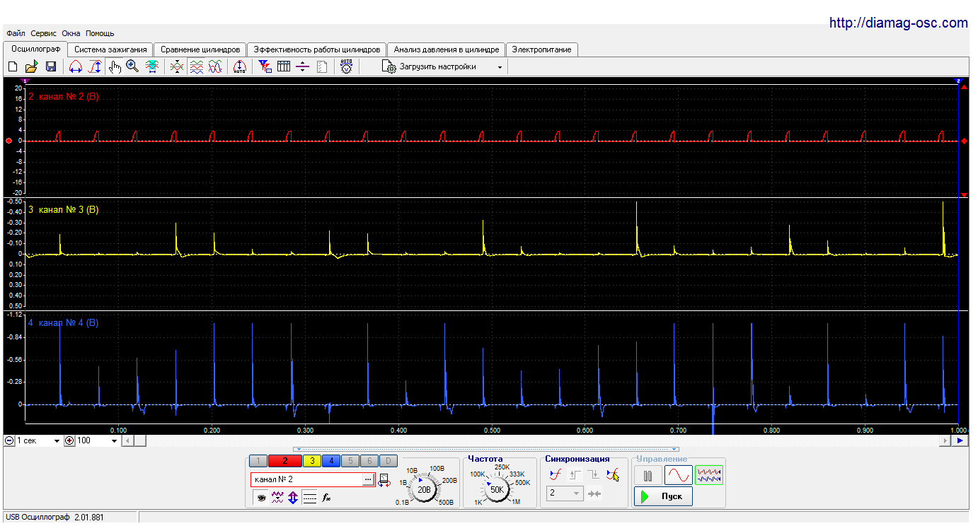Image resolution: width=978 pixels, height=526 pixels.
Task: Click scrollbar right blue arrow button
Action: pos(960,440)
